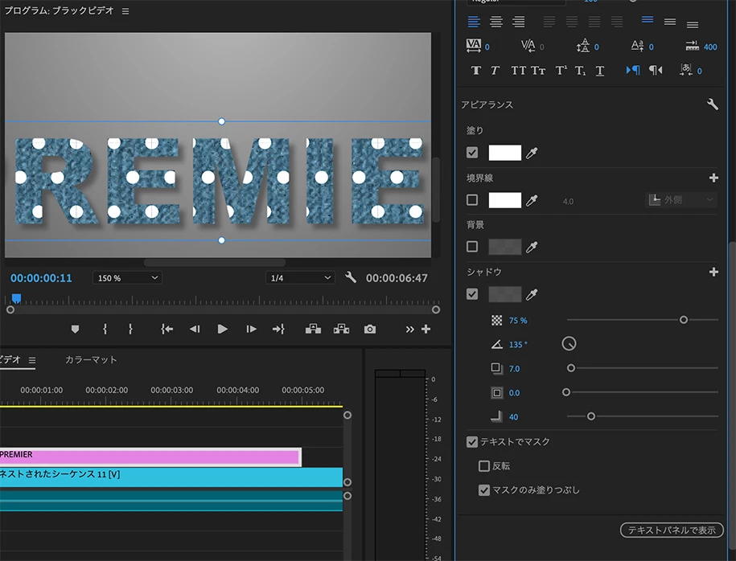Add another stroke with plus icon
The height and width of the screenshot is (561, 736).
coord(713,178)
